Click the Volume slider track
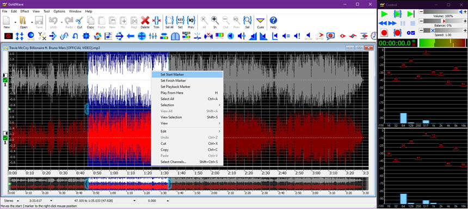The image size is (468, 209). pyautogui.click(x=443, y=11)
